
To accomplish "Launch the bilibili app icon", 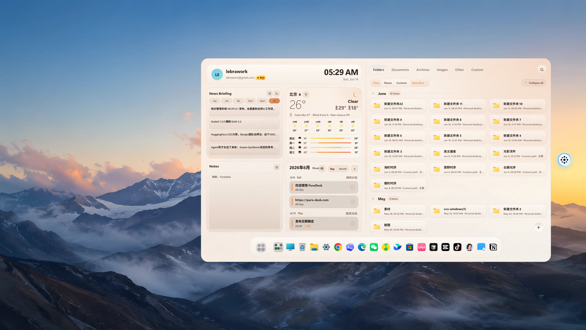I will coord(421,247).
